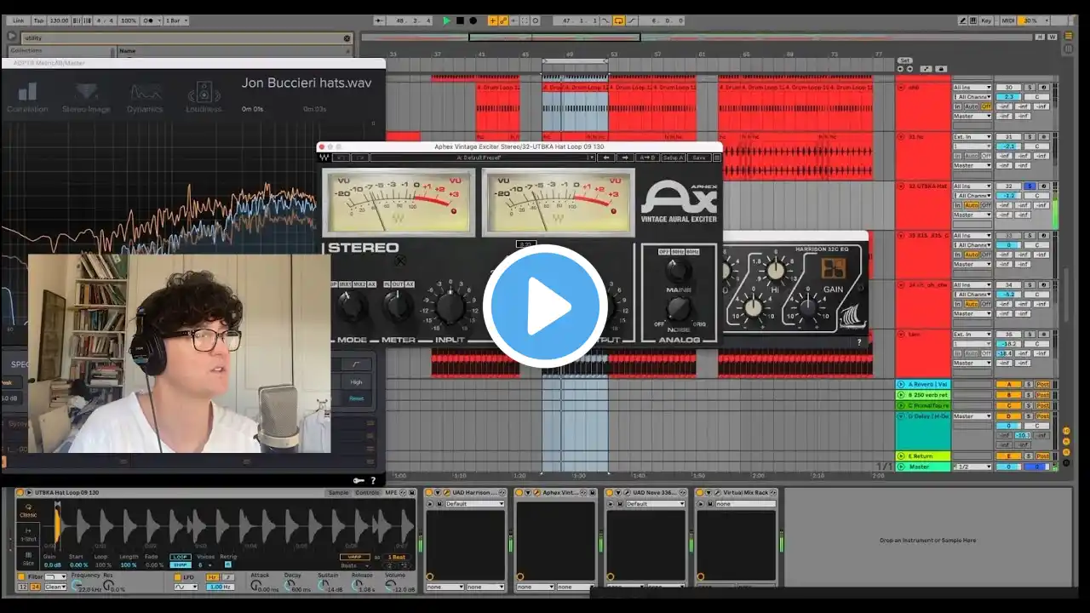Toggle the Simpler LFO on/off switch
The height and width of the screenshot is (613, 1090).
tap(178, 576)
